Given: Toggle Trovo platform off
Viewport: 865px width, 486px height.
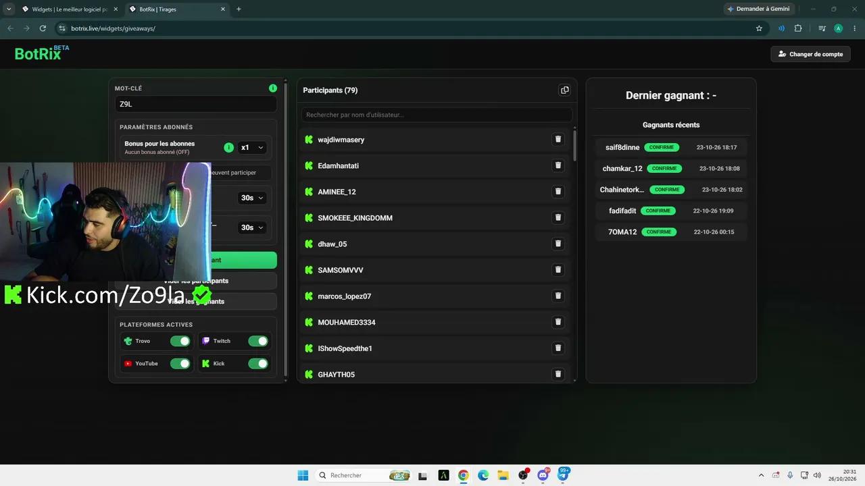Looking at the screenshot, I should [180, 341].
